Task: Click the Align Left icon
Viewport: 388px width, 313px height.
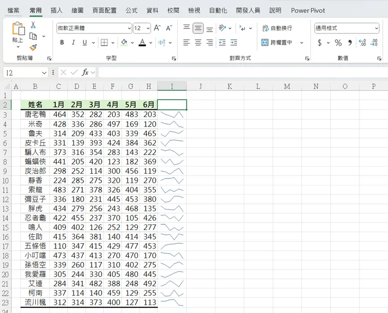Action: click(187, 43)
